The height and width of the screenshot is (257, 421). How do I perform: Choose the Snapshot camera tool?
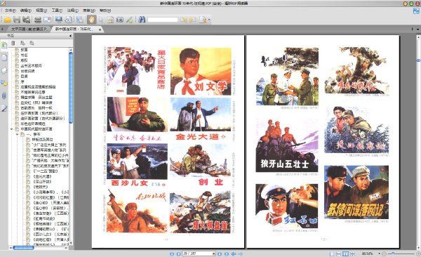coord(120,20)
